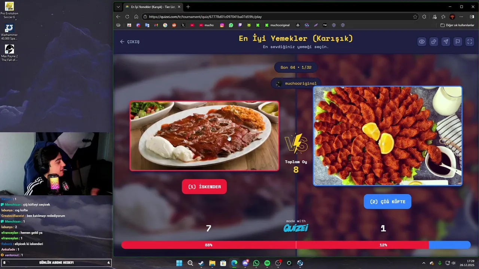Open Diğer sık kullanılanlar bookmarks folder
479x269 pixels.
(x=457, y=25)
